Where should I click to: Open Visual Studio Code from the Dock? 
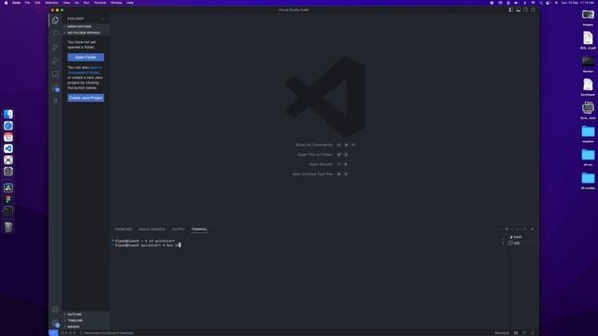8,148
